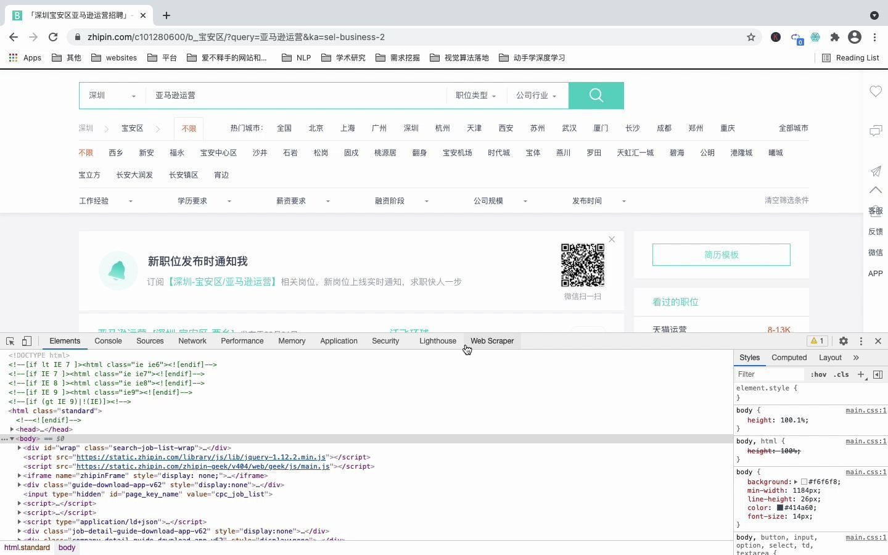
Task: Select 全部城市 link
Action: tap(793, 128)
